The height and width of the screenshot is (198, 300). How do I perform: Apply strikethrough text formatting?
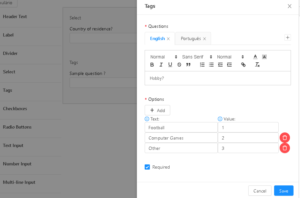tap(179, 65)
